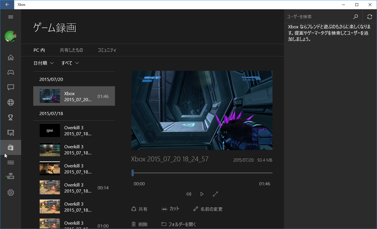Click the フォルダーを開く button

click(x=179, y=224)
